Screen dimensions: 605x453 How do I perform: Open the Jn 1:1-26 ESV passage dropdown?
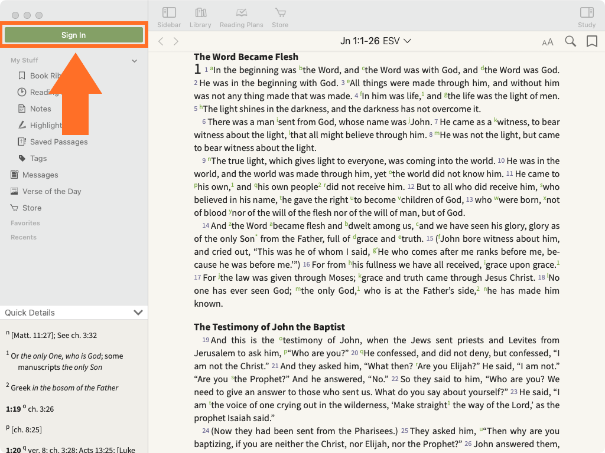pos(376,41)
